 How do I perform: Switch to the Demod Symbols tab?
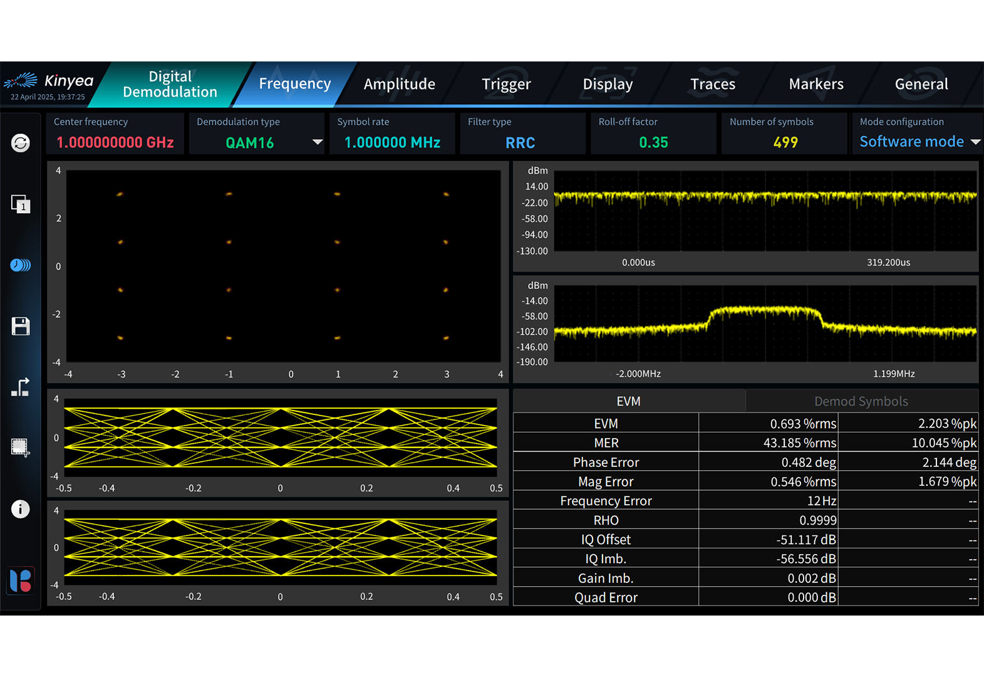pos(861,401)
